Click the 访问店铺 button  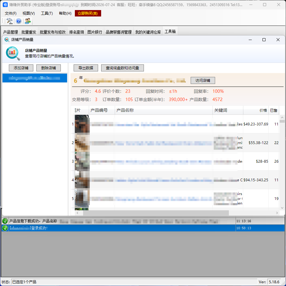(x=203, y=81)
